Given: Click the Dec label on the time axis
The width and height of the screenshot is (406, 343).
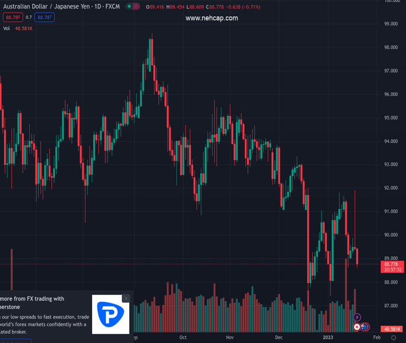Looking at the screenshot, I should 278,338.
